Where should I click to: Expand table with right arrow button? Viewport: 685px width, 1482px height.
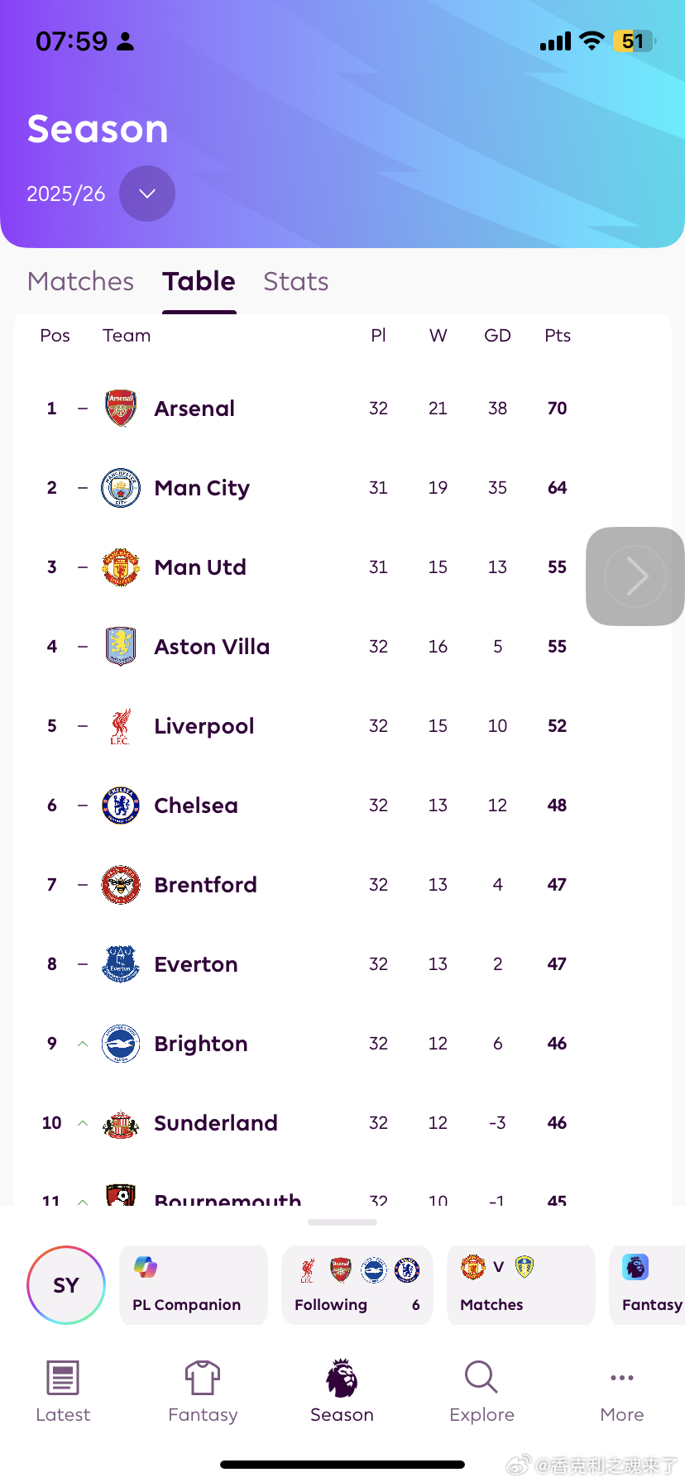coord(635,576)
